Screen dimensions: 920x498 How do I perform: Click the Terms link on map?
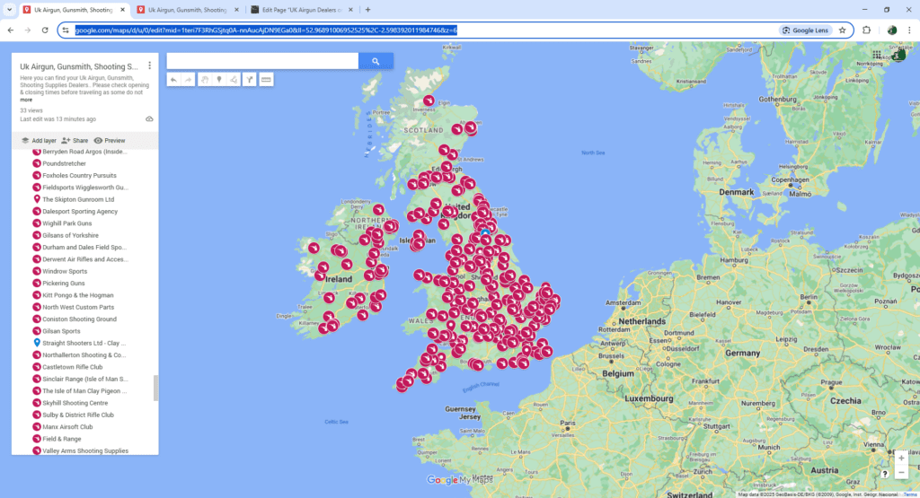pyautogui.click(x=909, y=494)
